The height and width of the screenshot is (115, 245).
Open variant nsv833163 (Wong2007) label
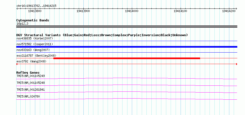click(x=33, y=50)
